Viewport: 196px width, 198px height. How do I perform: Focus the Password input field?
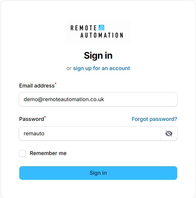pos(90,134)
